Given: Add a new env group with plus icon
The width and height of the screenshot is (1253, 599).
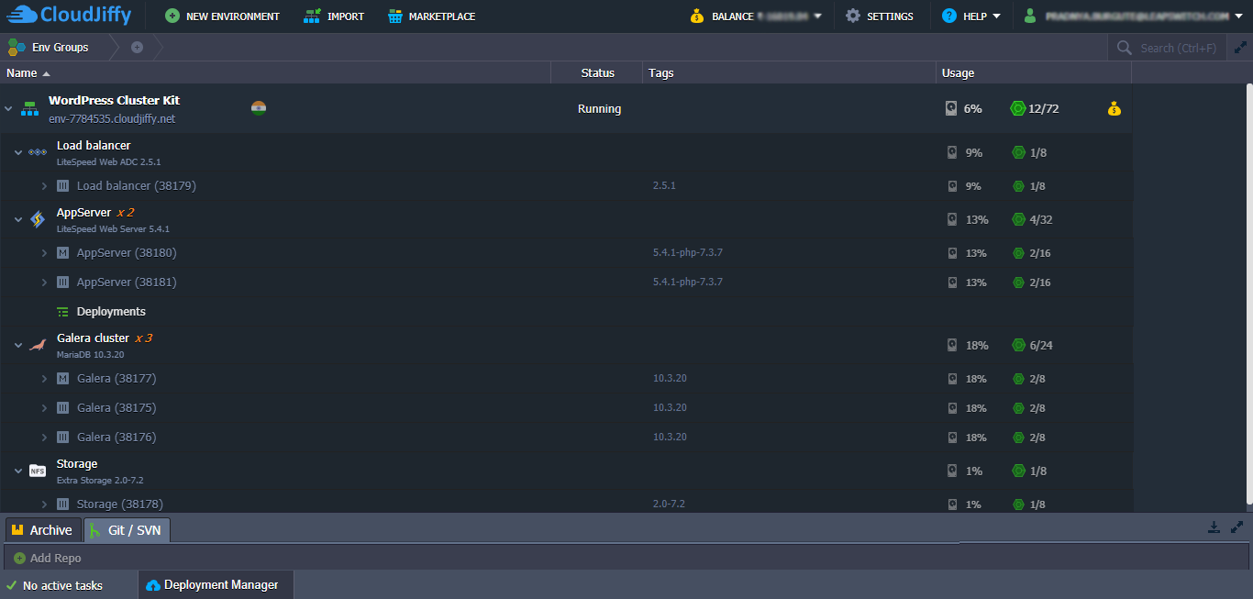Looking at the screenshot, I should (137, 47).
